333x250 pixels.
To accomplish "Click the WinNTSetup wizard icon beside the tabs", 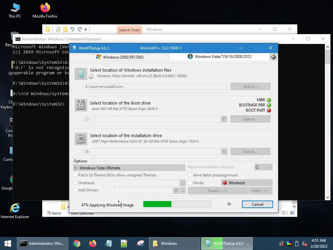I will tap(273, 57).
